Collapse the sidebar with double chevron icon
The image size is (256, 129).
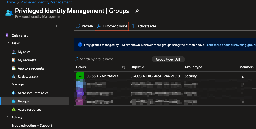pyautogui.click(x=65, y=26)
